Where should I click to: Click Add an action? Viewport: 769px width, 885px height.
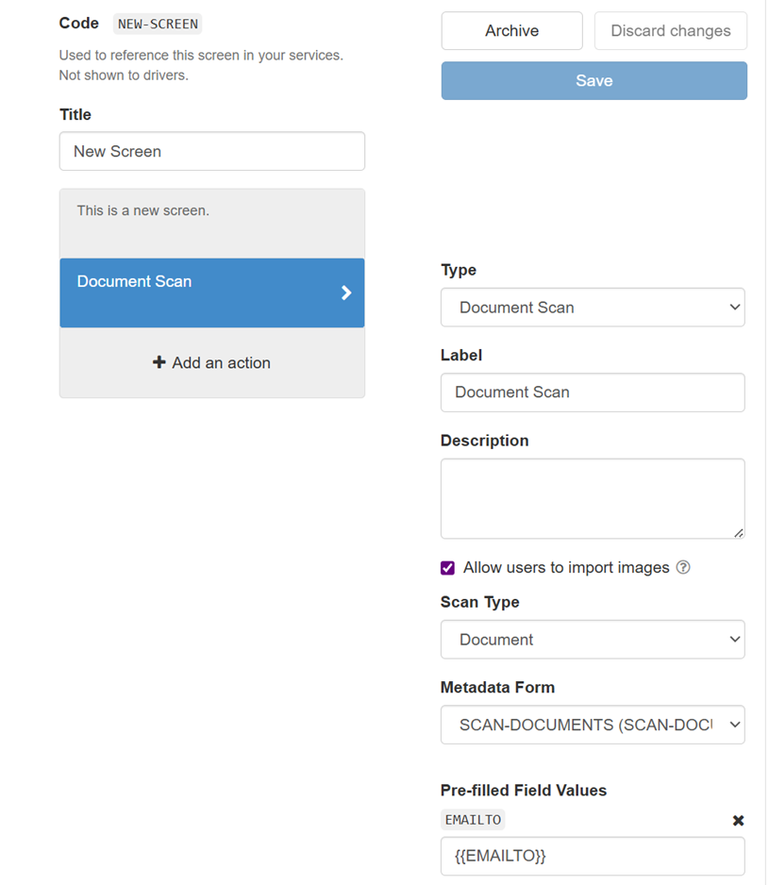click(211, 362)
